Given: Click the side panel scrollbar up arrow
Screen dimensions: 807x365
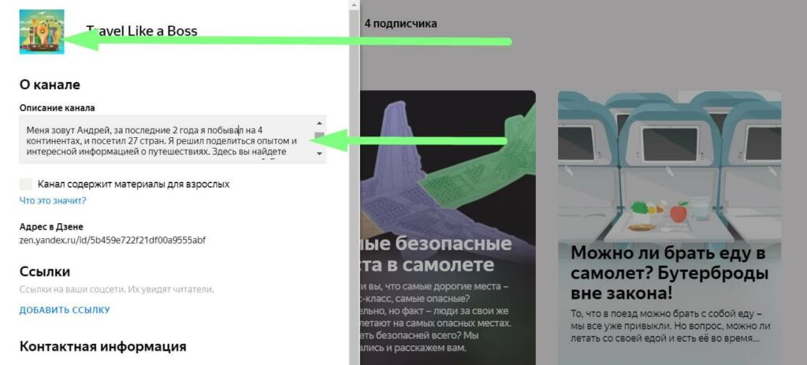Looking at the screenshot, I should tap(354, 5).
